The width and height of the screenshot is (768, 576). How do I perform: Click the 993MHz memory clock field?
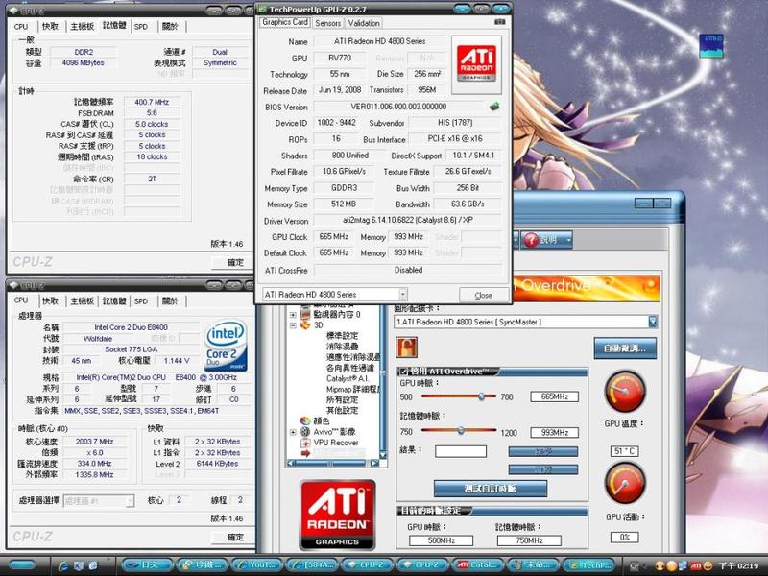tap(555, 433)
